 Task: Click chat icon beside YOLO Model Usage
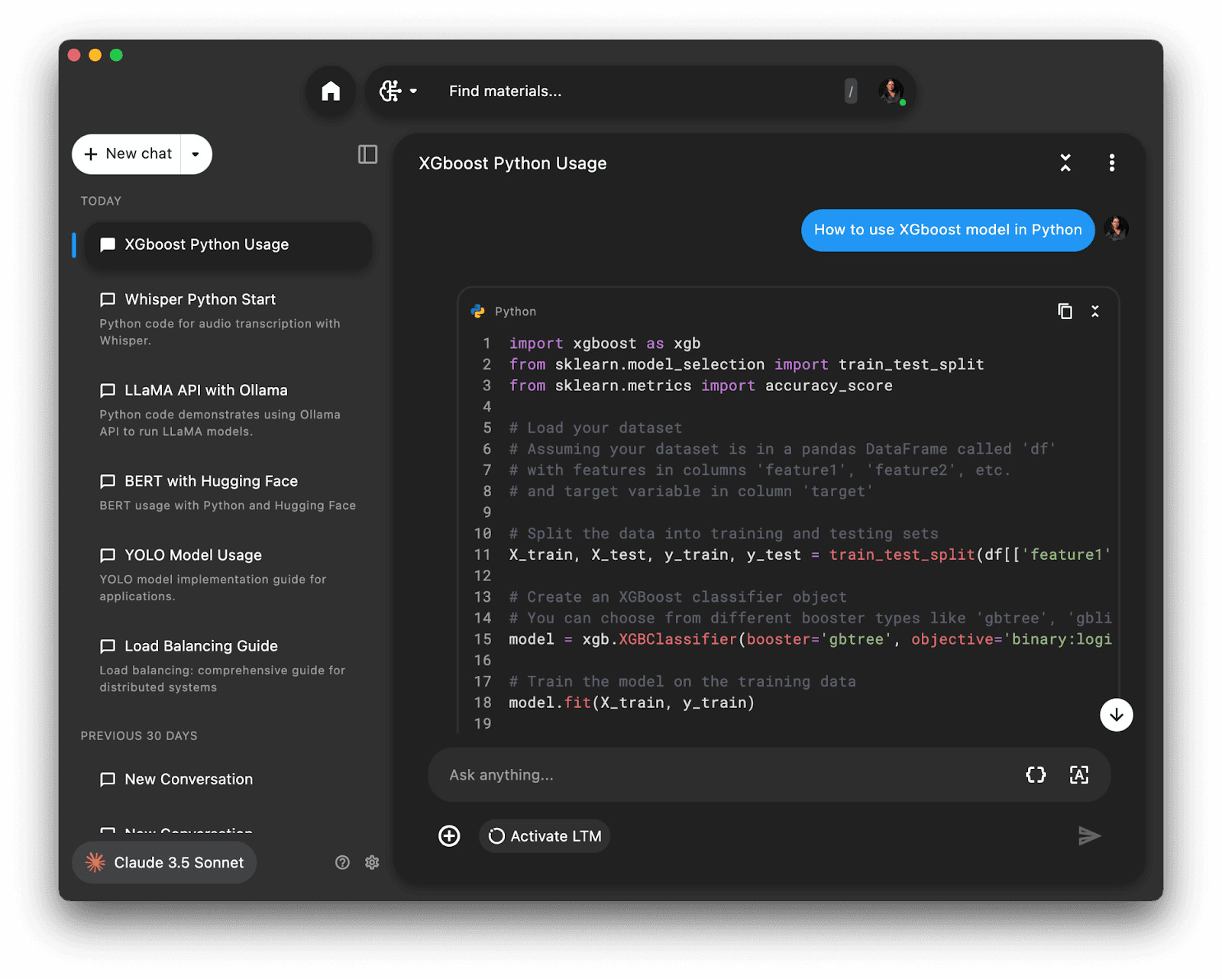(x=108, y=555)
